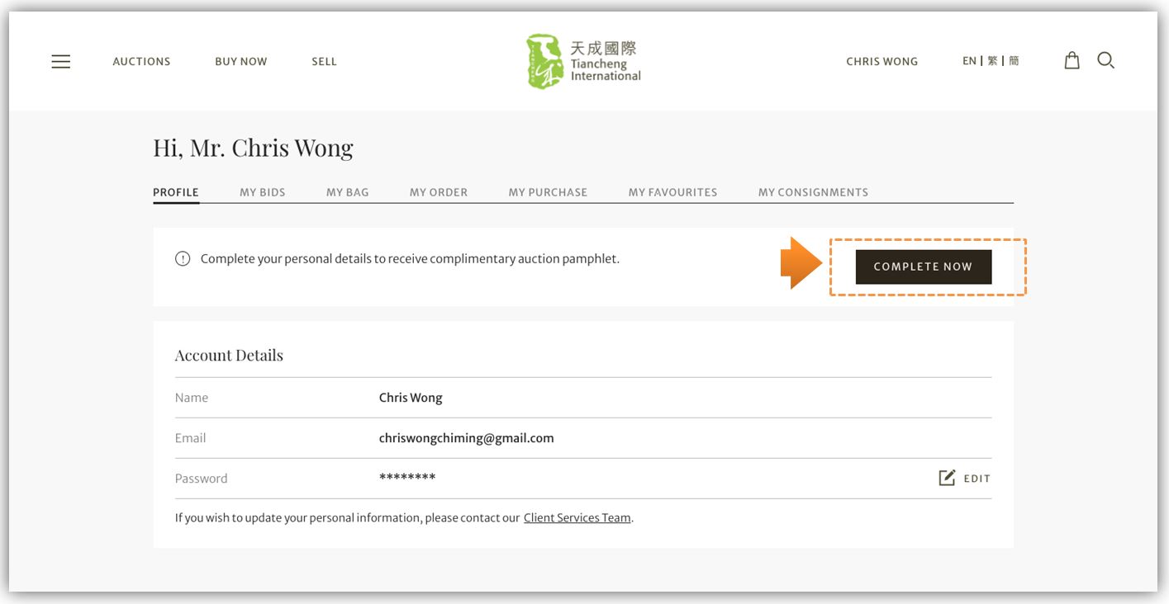Switch language to Traditional Chinese 繁
Screen dimensions: 1169x604
click(992, 61)
